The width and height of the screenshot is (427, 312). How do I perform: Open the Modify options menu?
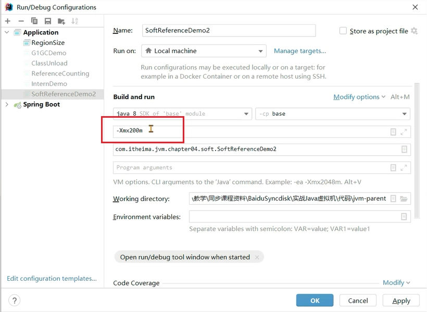click(x=359, y=97)
